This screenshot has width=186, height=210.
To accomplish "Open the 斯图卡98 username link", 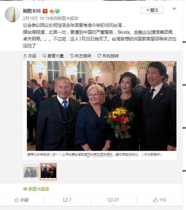I will [32, 11].
